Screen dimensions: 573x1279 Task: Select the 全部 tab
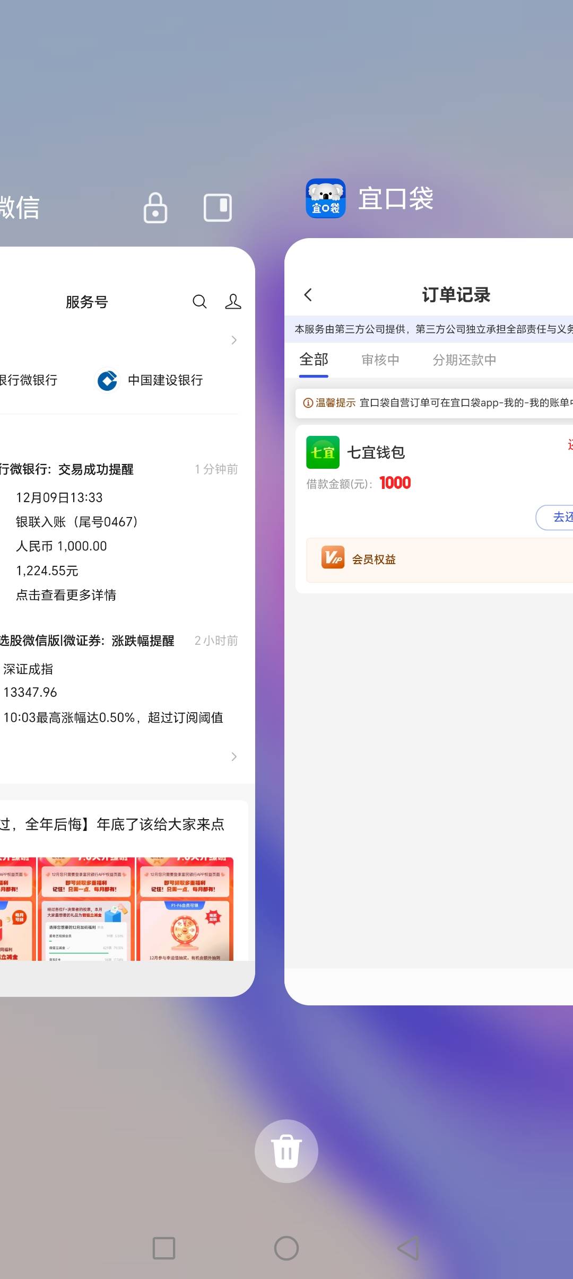click(x=314, y=360)
